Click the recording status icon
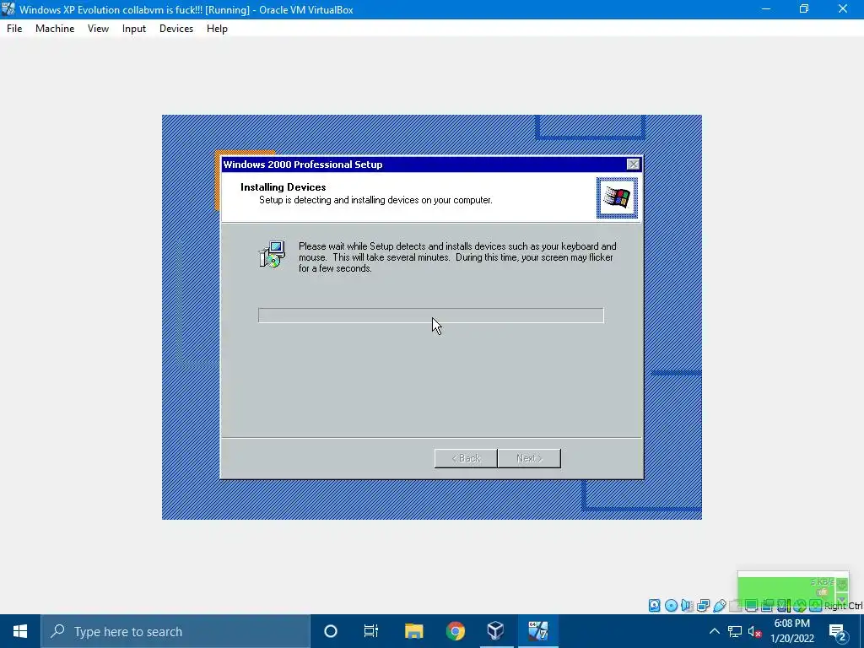The height and width of the screenshot is (648, 864). tap(767, 606)
